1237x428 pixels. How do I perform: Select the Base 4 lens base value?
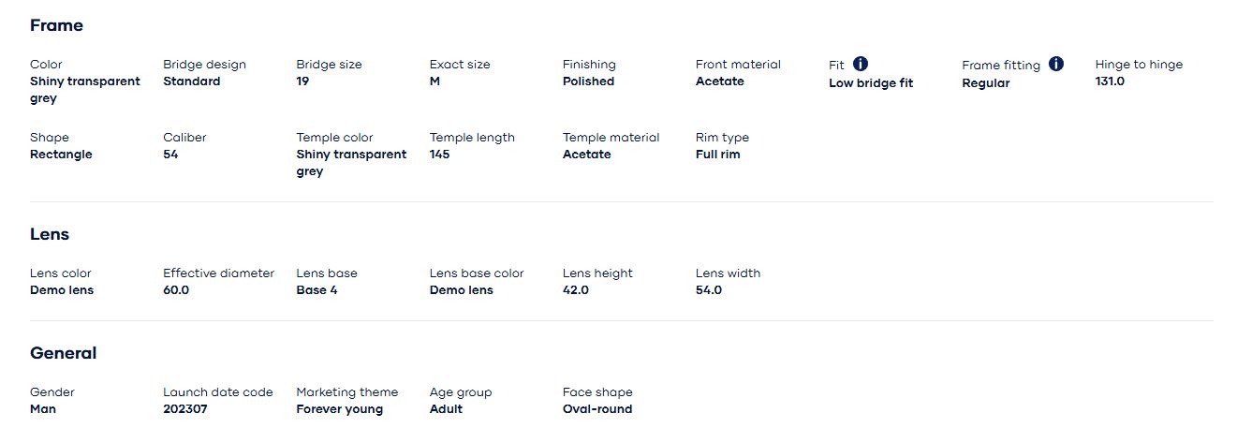point(317,290)
